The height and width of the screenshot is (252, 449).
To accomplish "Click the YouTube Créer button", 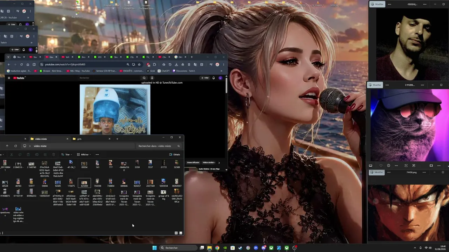I will (x=205, y=78).
